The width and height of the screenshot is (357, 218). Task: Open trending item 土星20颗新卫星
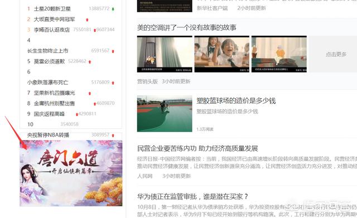(52, 9)
